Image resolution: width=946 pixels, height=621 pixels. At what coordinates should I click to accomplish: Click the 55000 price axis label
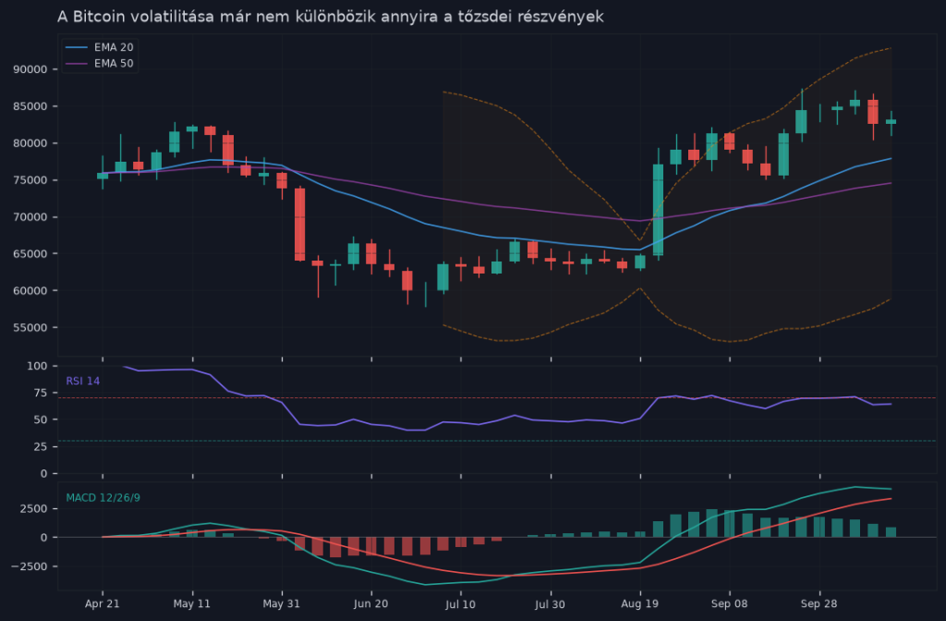[x=30, y=327]
